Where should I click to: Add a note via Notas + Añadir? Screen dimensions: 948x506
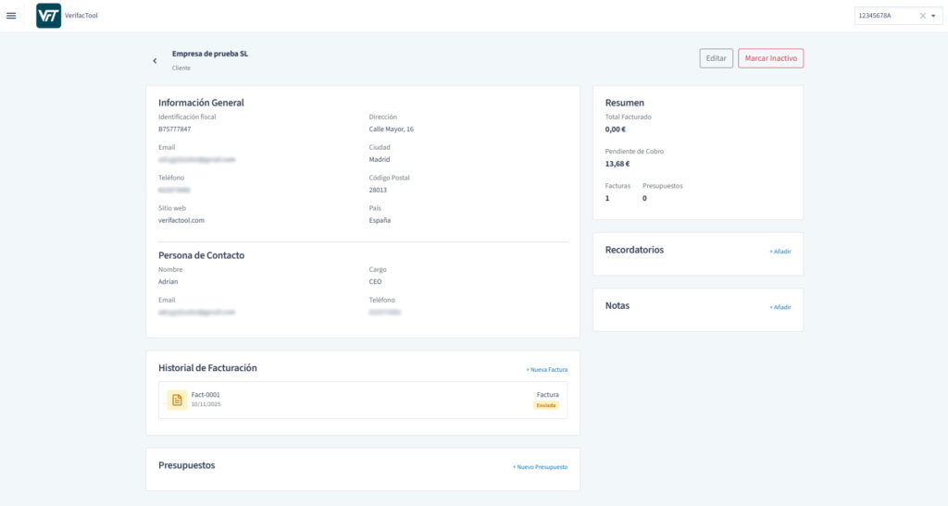point(780,307)
